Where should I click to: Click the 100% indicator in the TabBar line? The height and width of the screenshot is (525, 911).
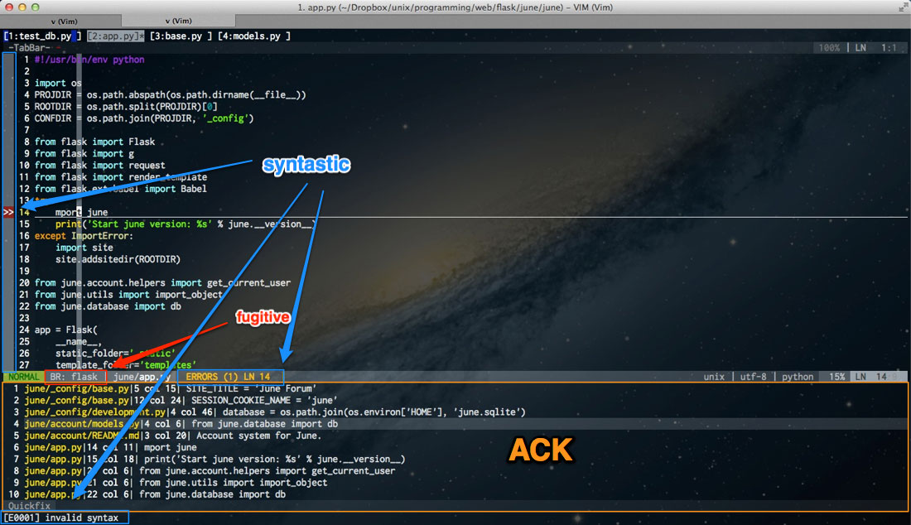[x=829, y=48]
